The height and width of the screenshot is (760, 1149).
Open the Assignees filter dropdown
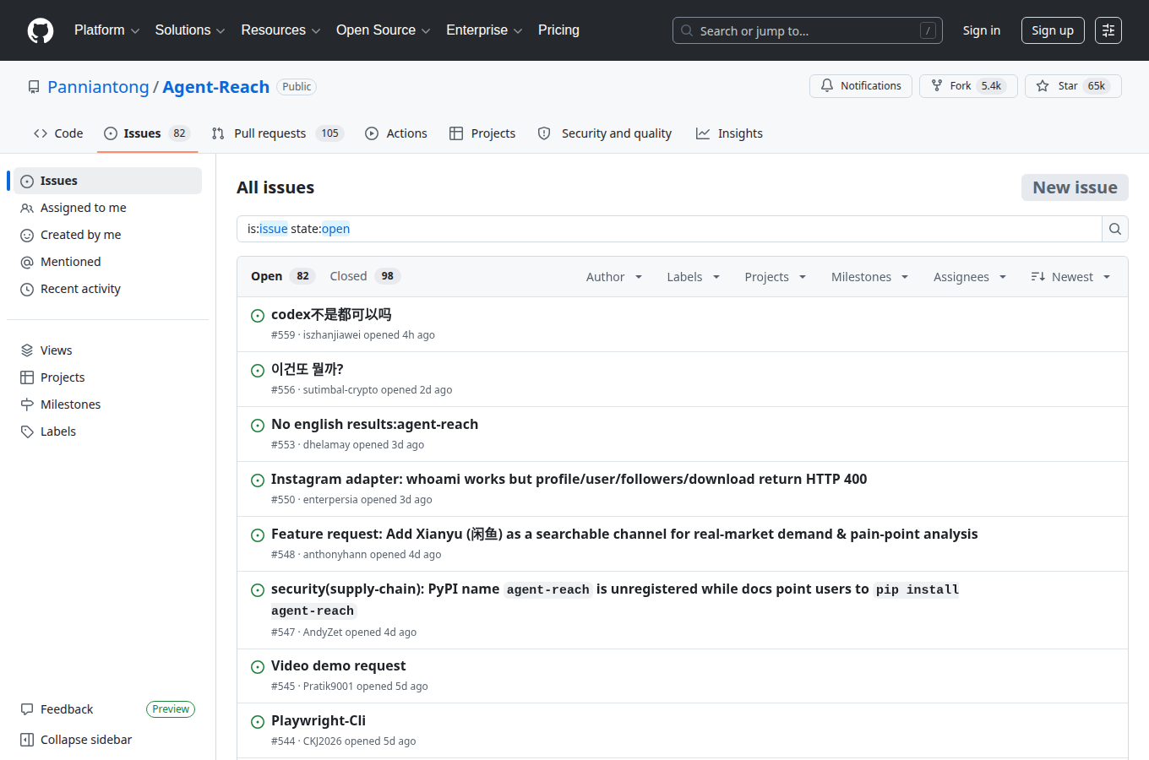pyautogui.click(x=970, y=277)
